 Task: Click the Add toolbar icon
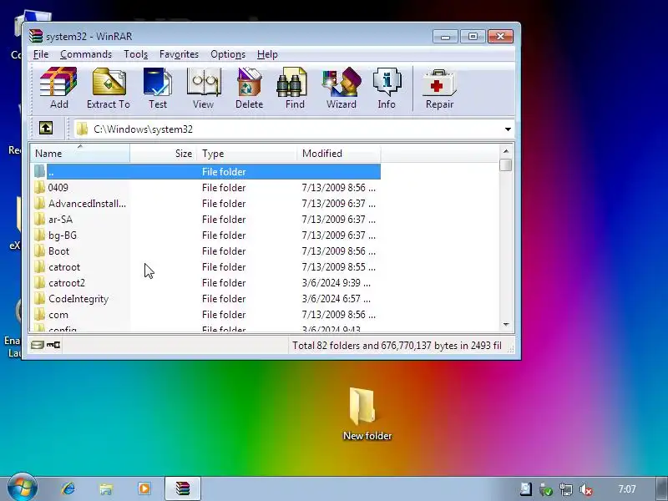click(58, 89)
